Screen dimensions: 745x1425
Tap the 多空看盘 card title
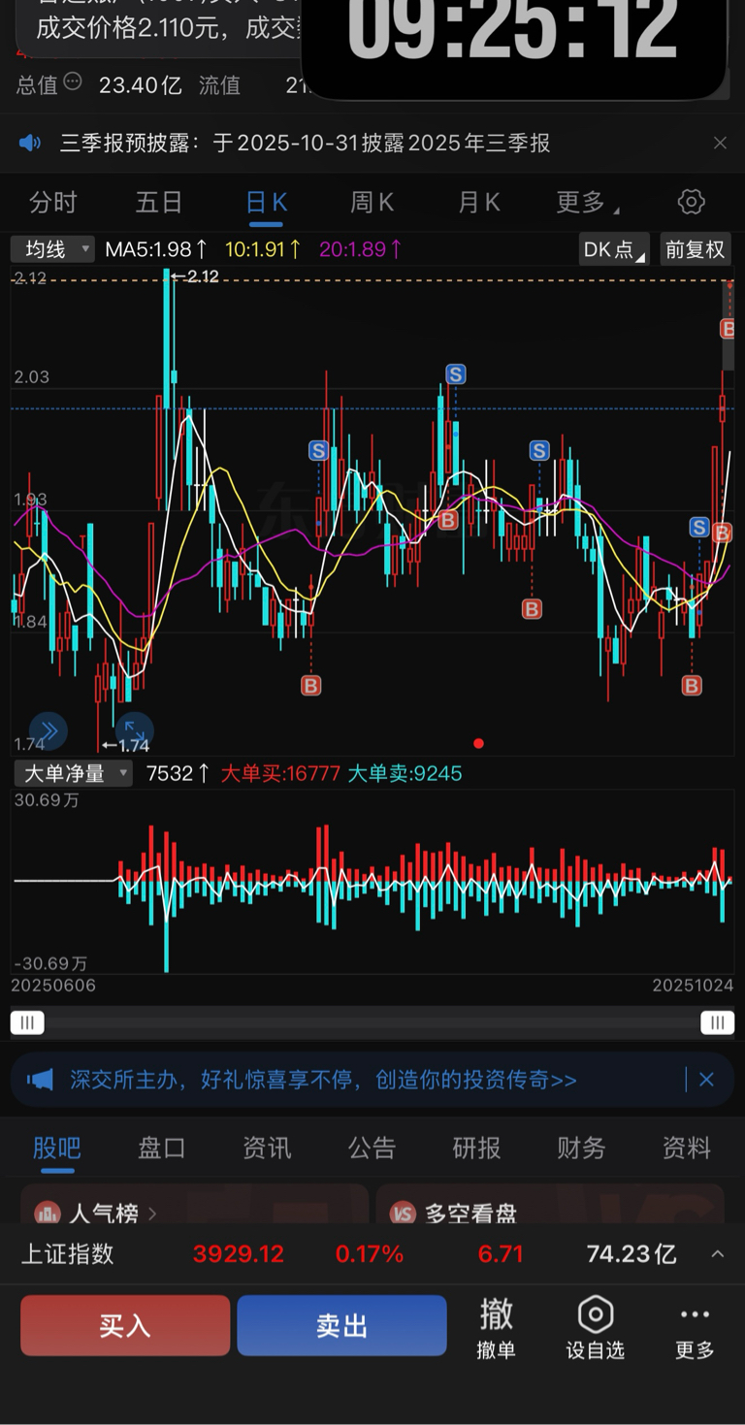[x=471, y=1213]
